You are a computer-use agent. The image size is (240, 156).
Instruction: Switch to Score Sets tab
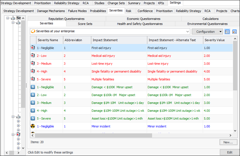click(x=85, y=24)
